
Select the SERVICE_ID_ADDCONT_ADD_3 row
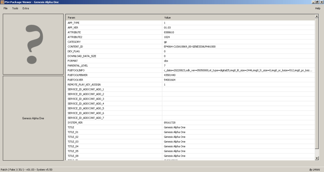pyautogui.click(x=190, y=99)
